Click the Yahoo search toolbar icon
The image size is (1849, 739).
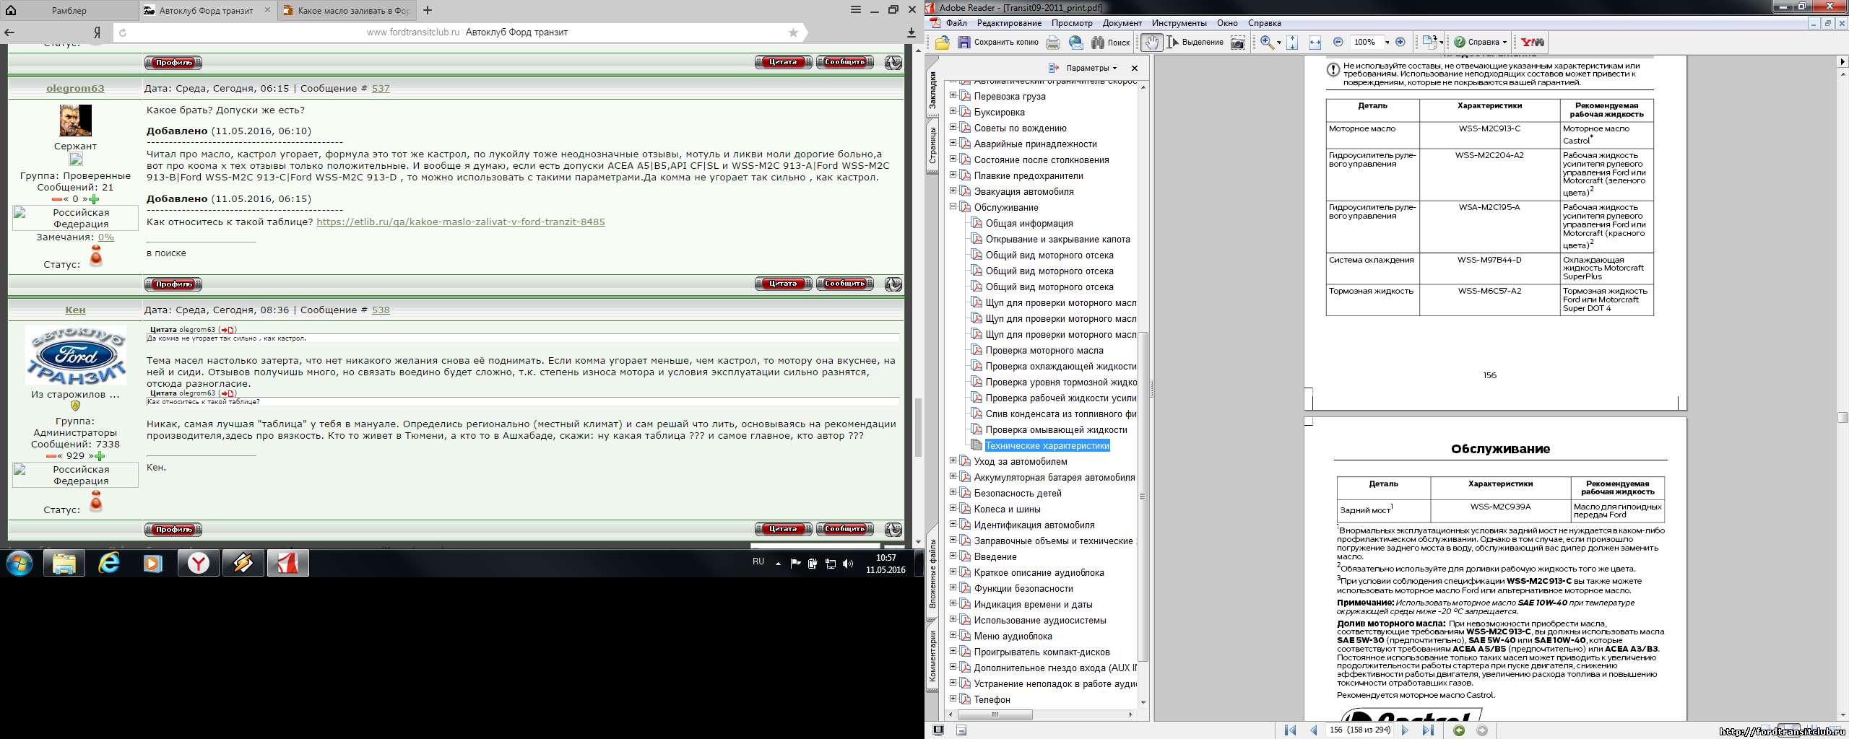(1532, 43)
